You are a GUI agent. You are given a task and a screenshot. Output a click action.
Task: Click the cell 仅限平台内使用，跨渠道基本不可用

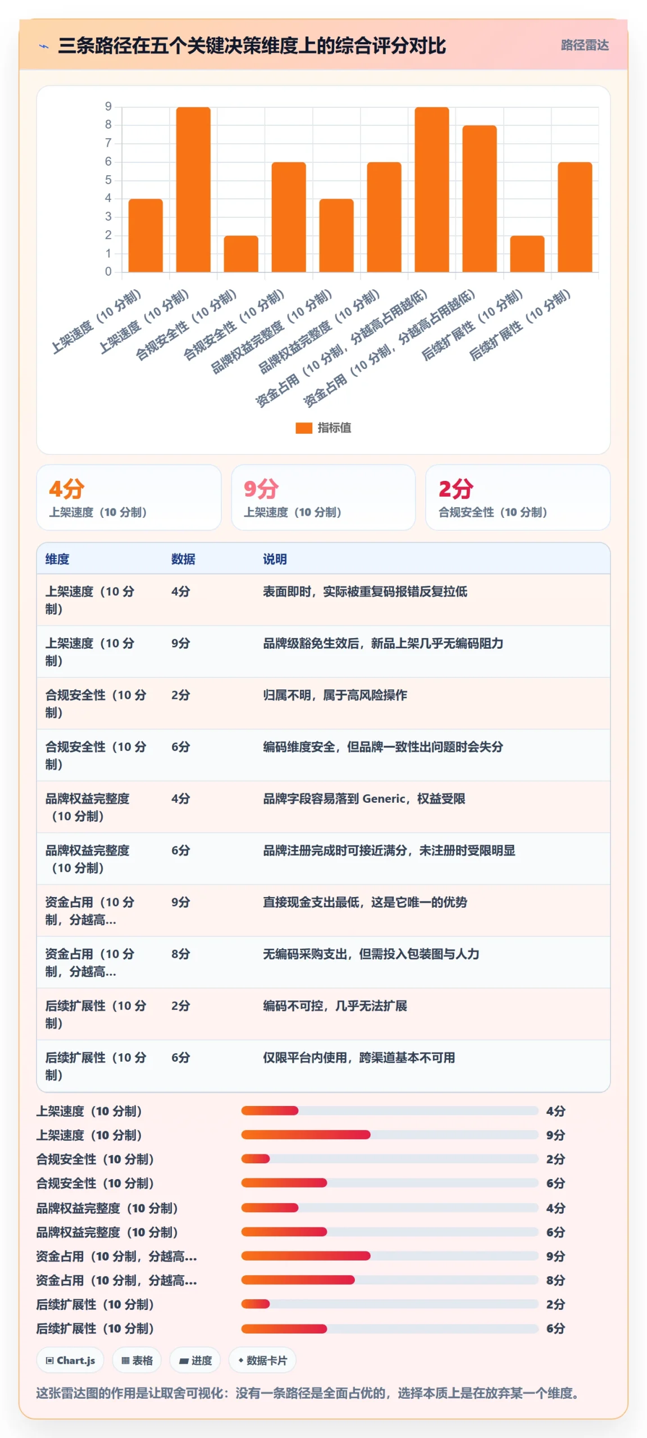359,1057
